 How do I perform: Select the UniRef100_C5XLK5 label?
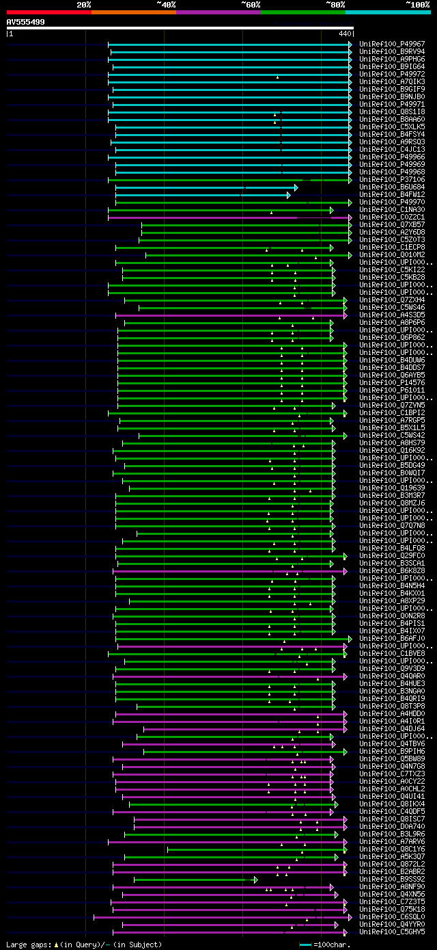tap(392, 127)
